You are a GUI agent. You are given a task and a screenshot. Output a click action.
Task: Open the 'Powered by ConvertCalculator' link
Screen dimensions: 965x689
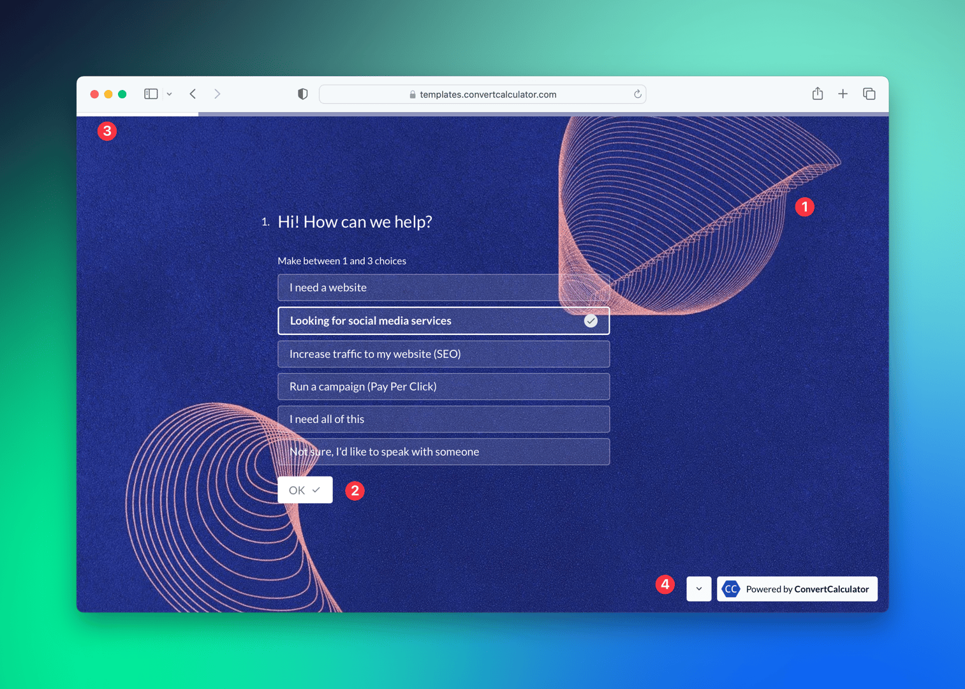coord(797,589)
